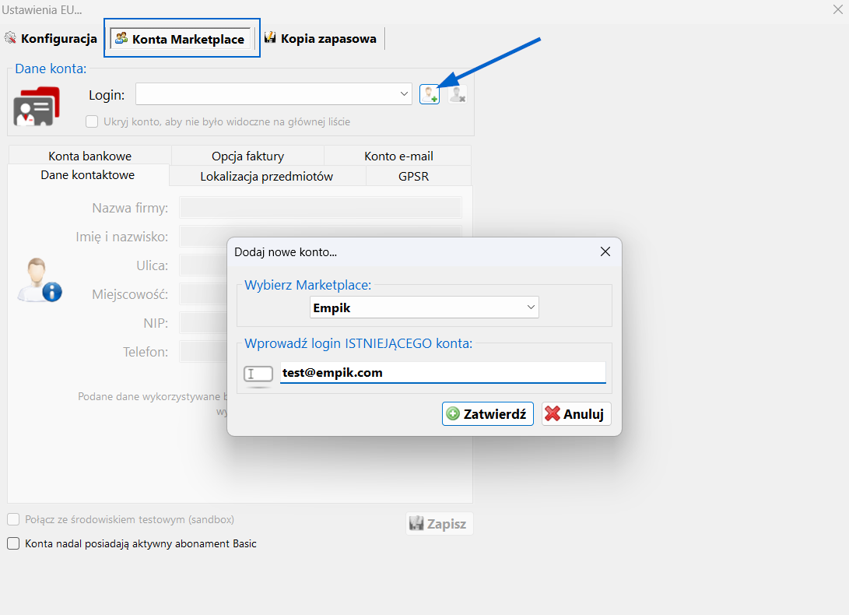Click the contact person info icon
This screenshot has width=849, height=615.
[x=39, y=280]
